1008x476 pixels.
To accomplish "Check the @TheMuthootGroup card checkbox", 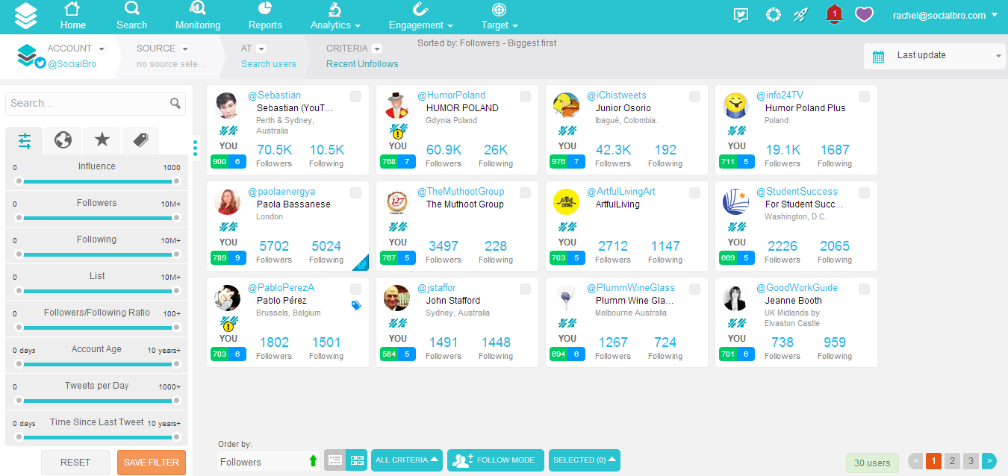I will click(525, 193).
